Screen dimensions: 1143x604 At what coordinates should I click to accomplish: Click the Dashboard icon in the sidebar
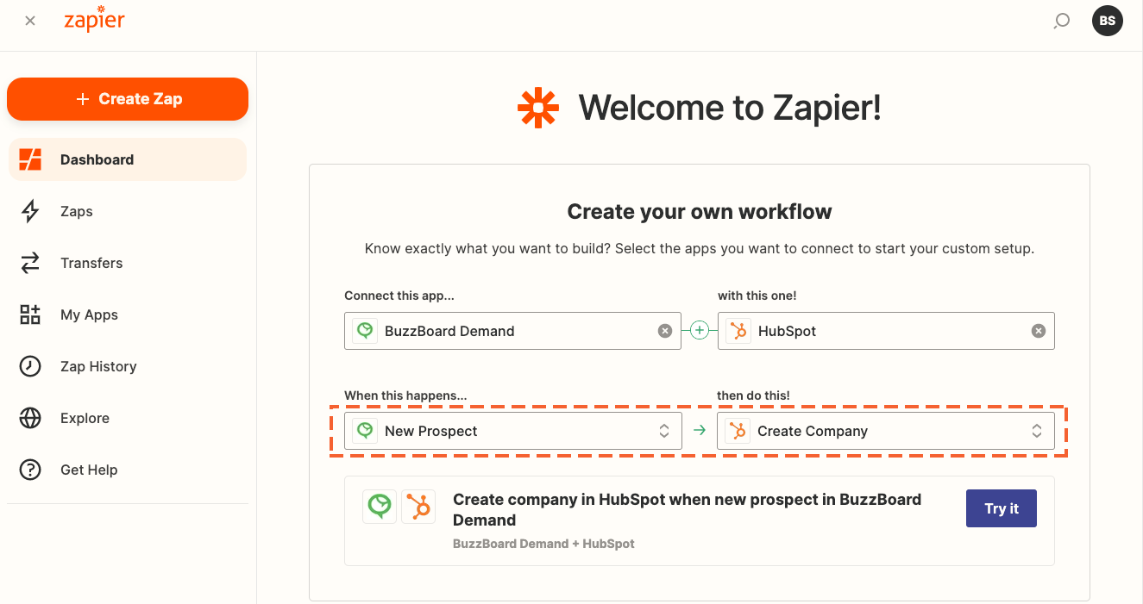pyautogui.click(x=30, y=159)
